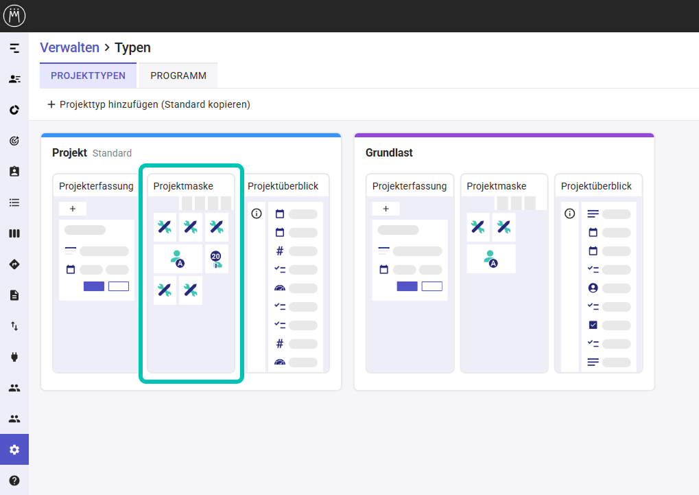
Task: Click plus button in Grundlast Projekterfassung
Action: tap(386, 209)
